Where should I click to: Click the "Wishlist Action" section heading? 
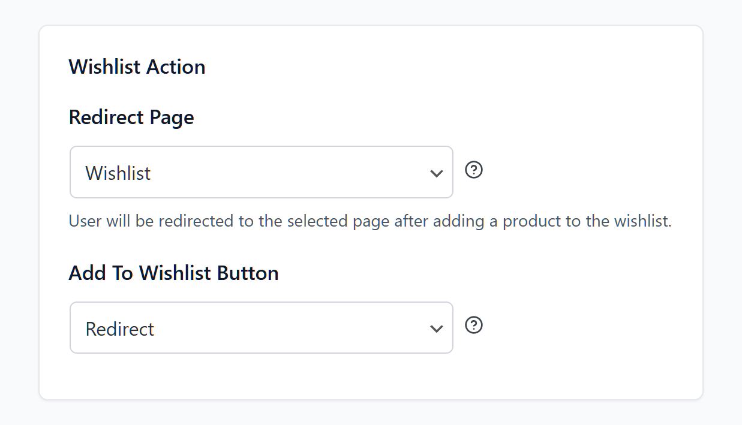pyautogui.click(x=137, y=67)
